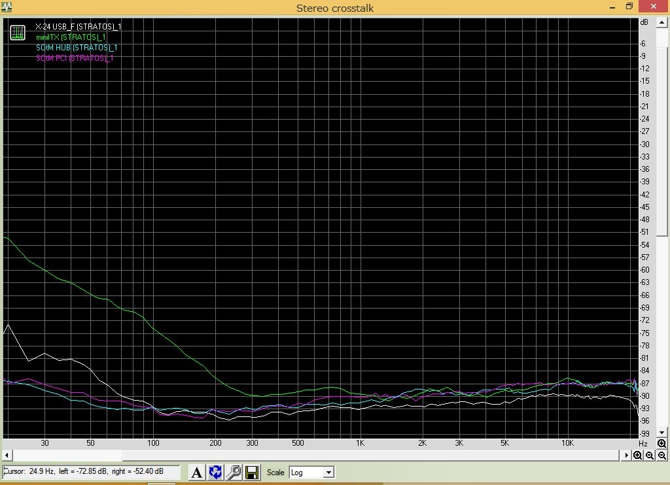Click the vertical scrollbar down arrow
This screenshot has width=670, height=485.
(x=662, y=433)
